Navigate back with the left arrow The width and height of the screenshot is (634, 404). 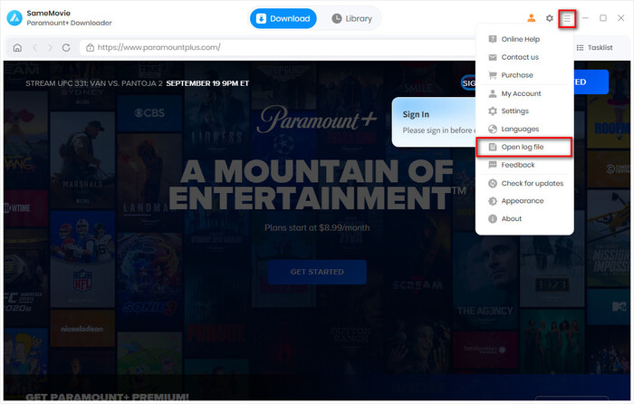point(34,48)
